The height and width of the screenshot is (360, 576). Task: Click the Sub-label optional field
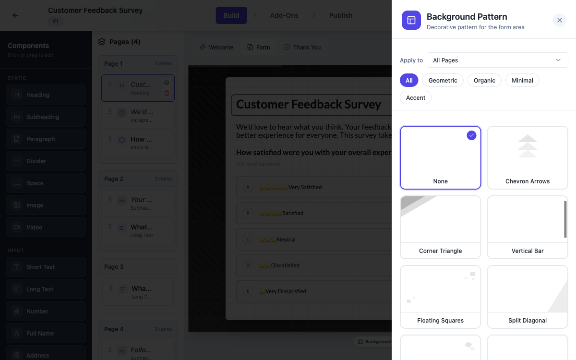(x=258, y=164)
